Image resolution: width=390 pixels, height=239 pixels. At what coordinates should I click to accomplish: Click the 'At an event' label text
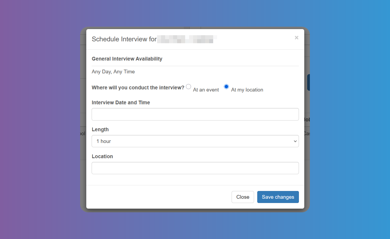[x=206, y=90]
